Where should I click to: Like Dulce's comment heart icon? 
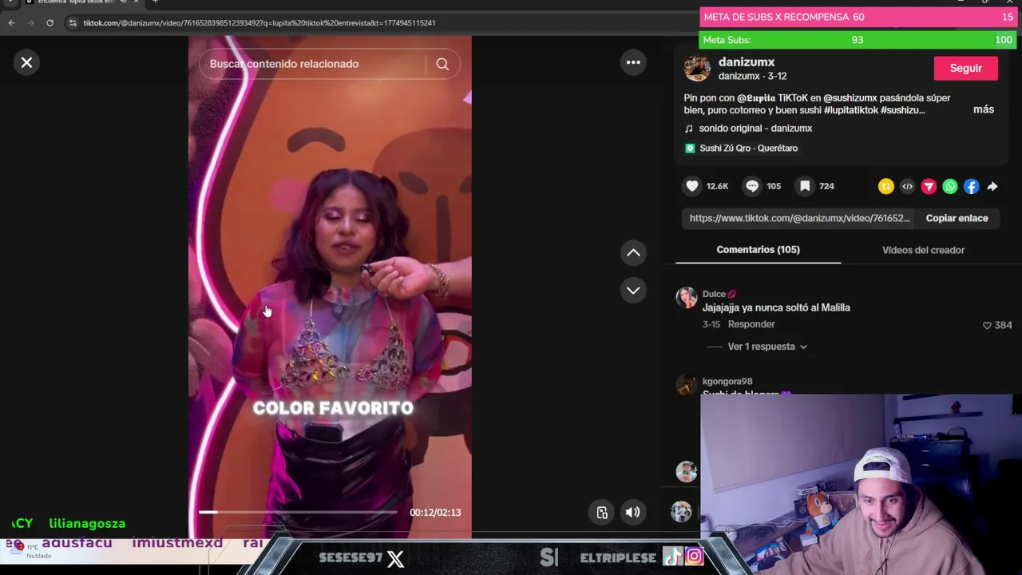[x=987, y=325]
